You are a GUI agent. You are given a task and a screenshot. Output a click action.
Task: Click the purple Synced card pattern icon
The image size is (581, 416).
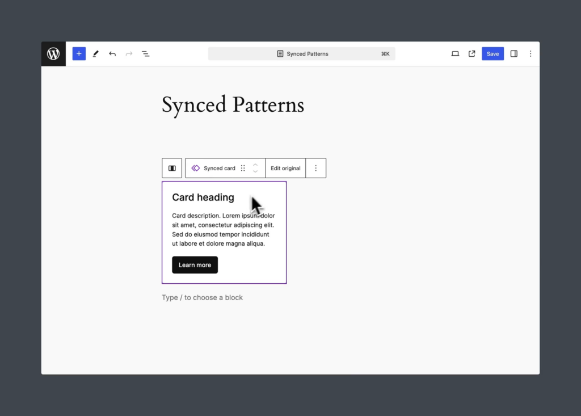tap(195, 168)
